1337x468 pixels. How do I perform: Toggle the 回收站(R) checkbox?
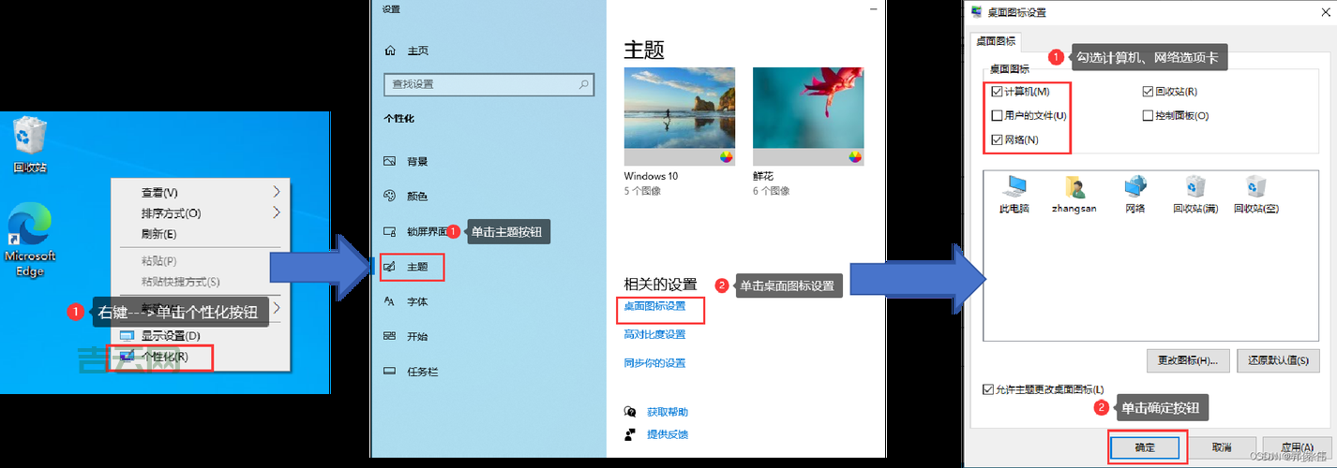(x=1148, y=92)
